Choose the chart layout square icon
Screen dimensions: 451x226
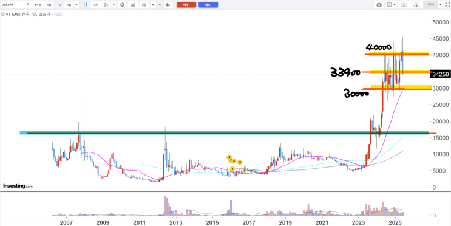(389, 5)
